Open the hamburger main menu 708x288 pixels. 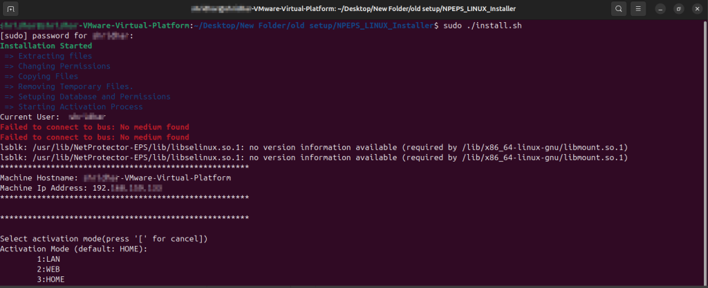click(x=638, y=9)
